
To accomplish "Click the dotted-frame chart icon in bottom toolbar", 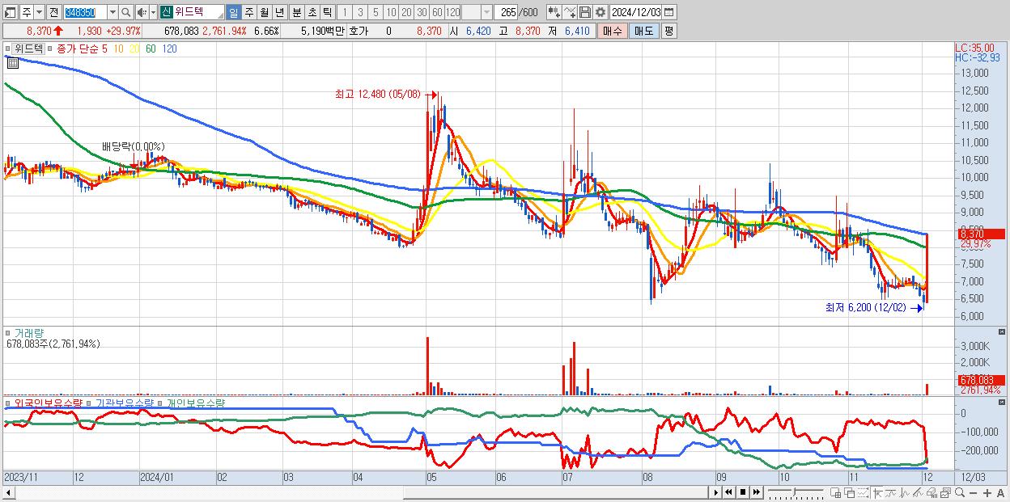I will point(863,493).
